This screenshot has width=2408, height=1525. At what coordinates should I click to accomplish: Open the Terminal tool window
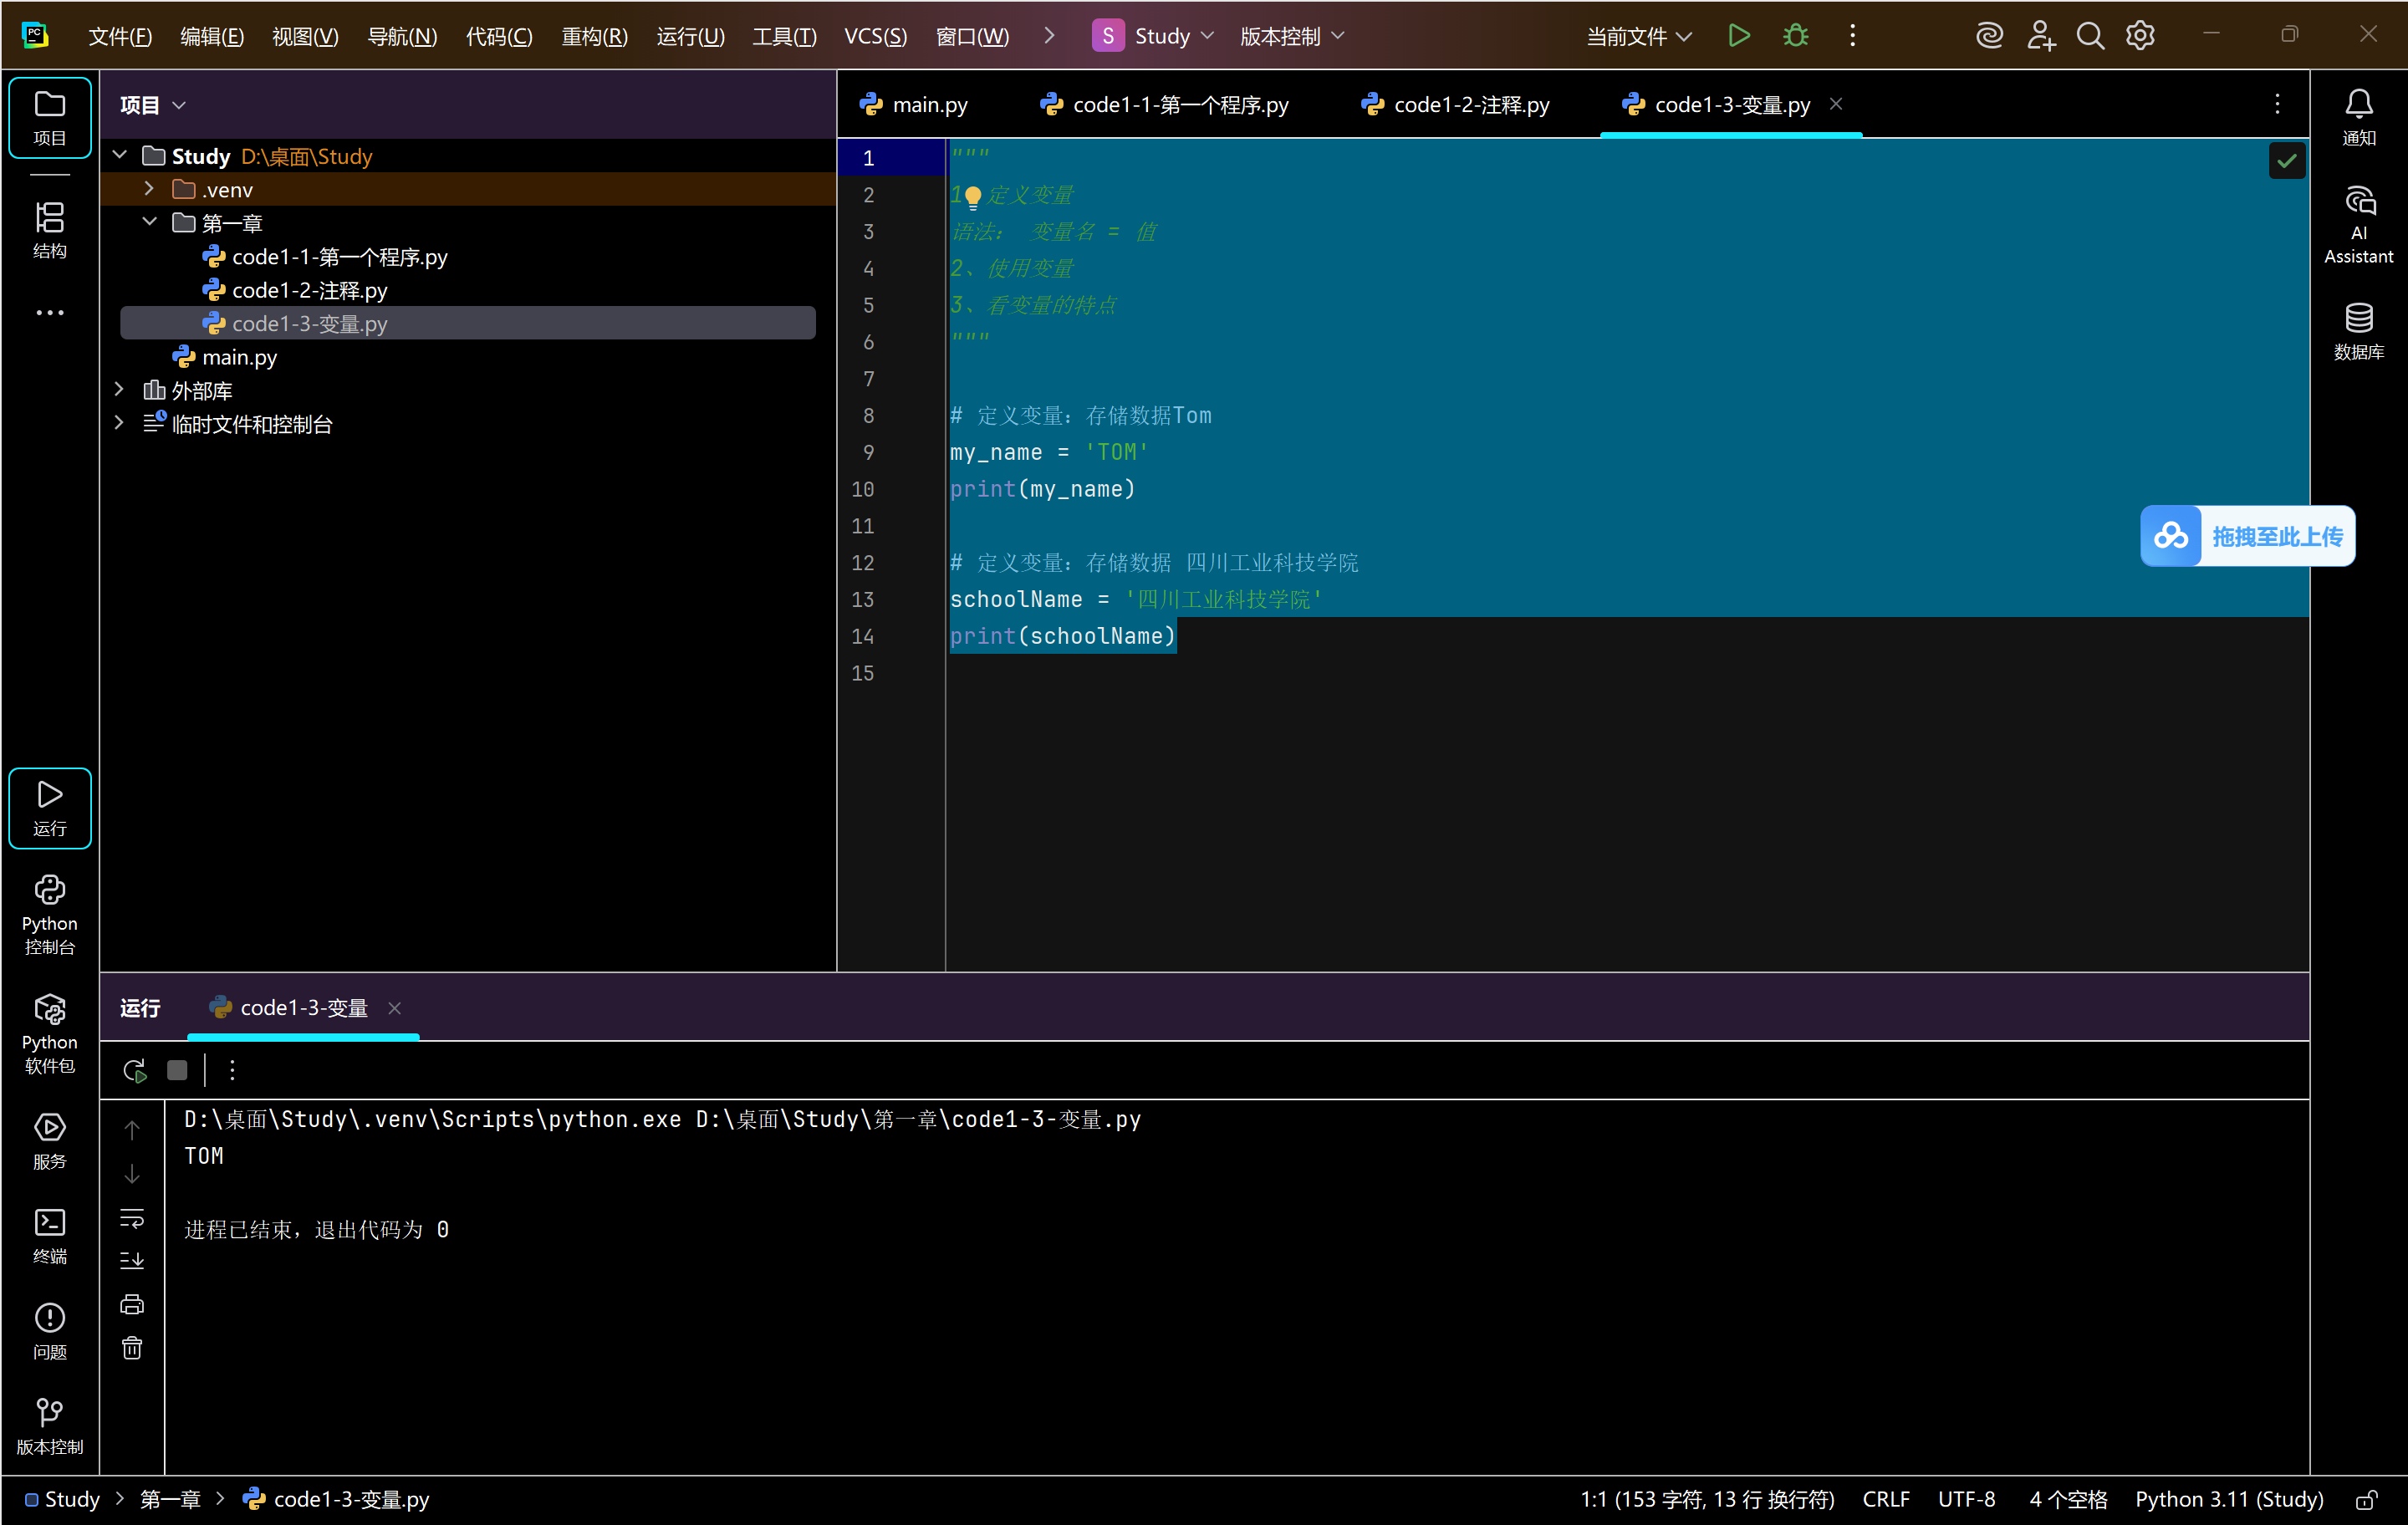coord(49,1235)
